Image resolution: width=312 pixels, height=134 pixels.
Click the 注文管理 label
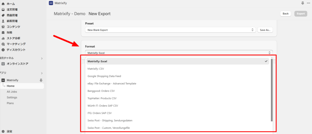(12, 9)
